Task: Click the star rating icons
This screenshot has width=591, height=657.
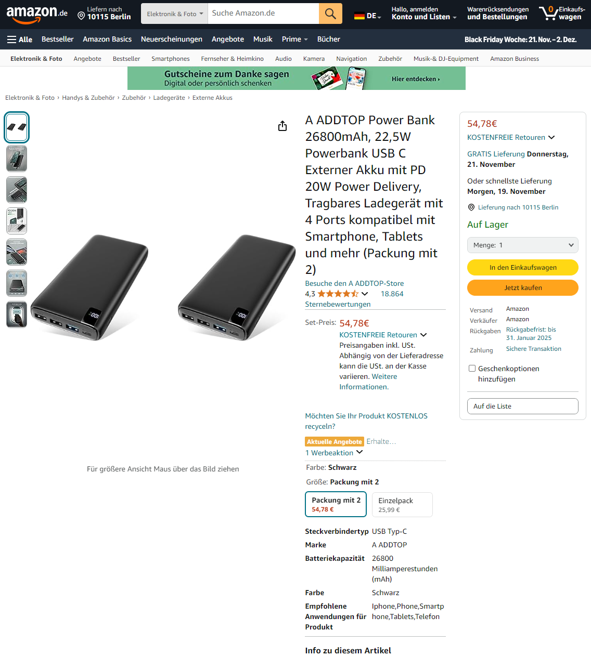Action: click(x=338, y=294)
